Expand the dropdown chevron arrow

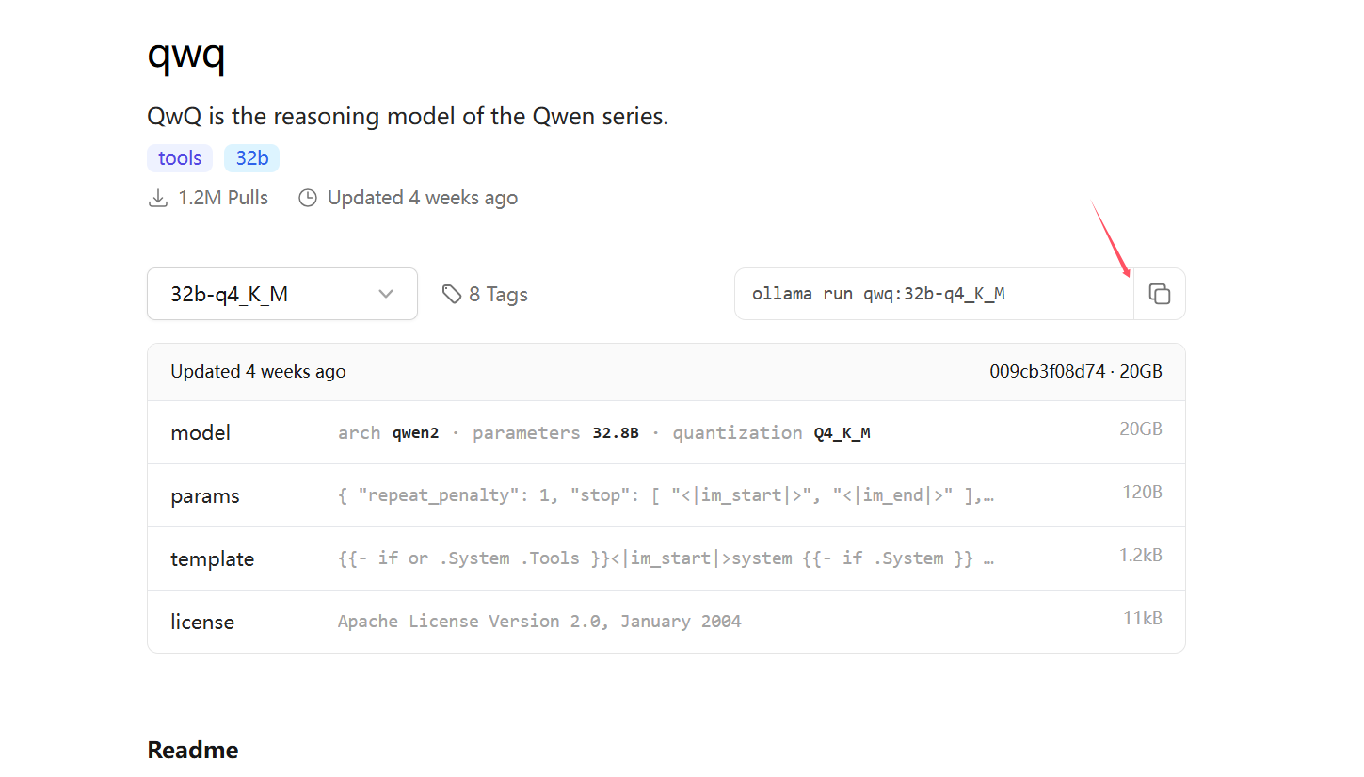(x=386, y=294)
